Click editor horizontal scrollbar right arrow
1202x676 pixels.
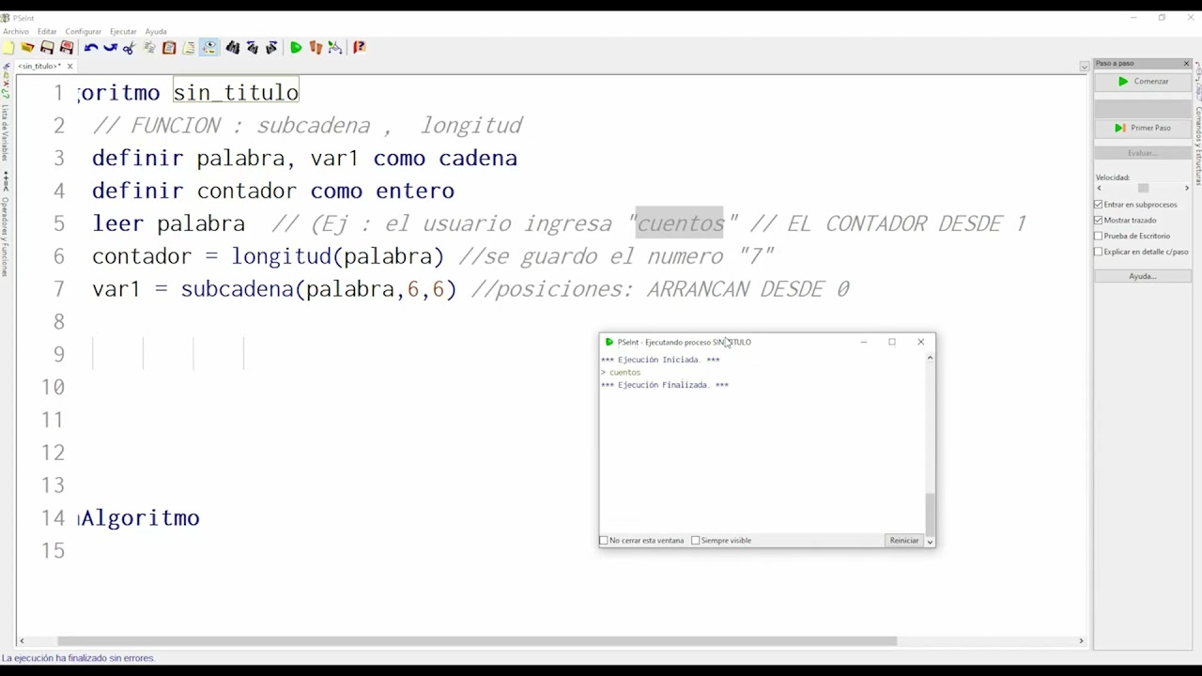(x=1081, y=641)
